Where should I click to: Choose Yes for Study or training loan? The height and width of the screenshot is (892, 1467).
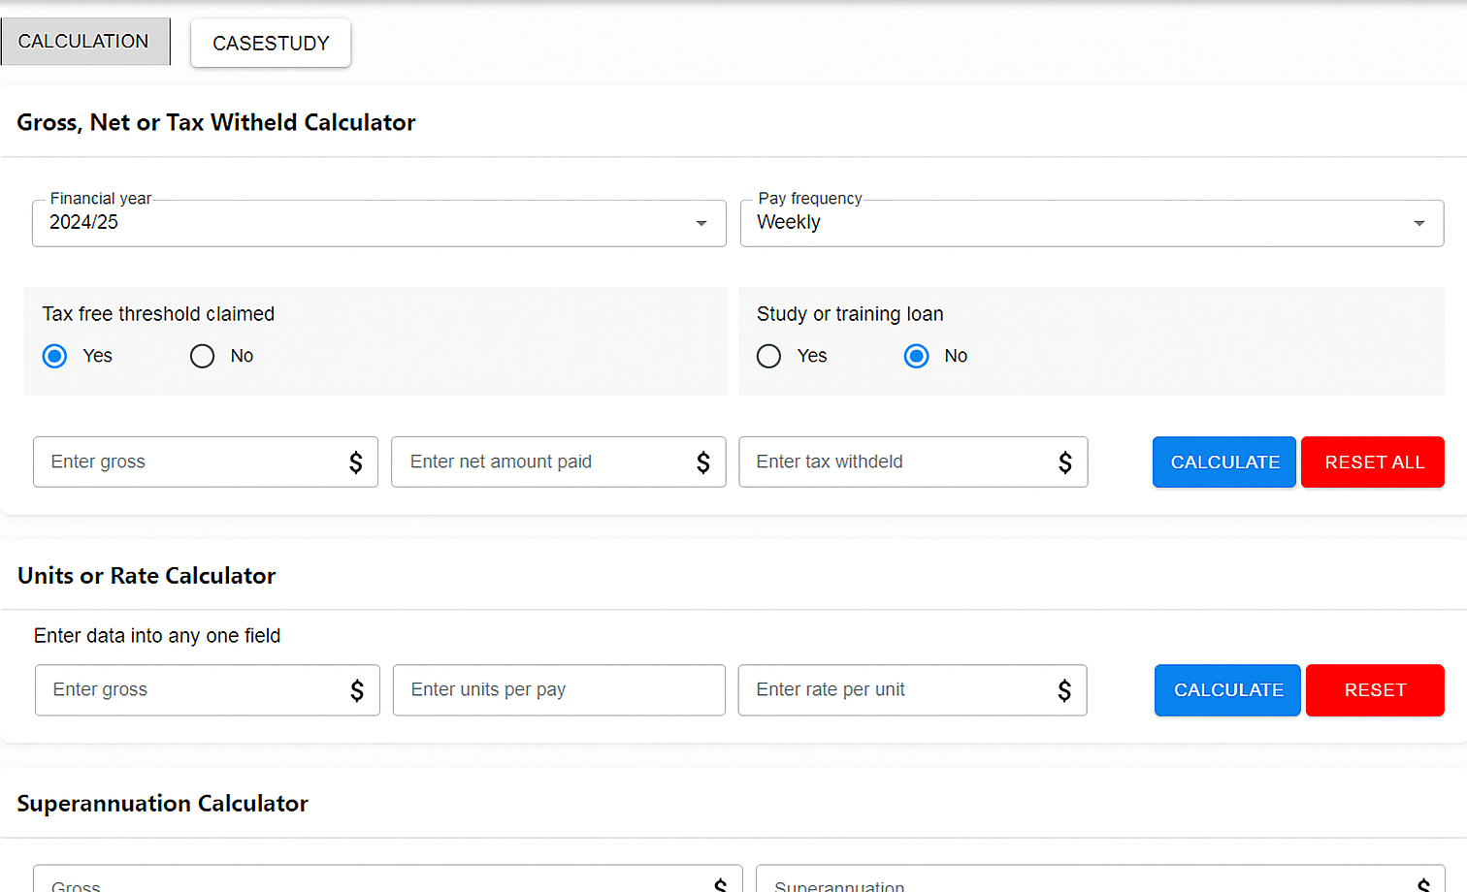point(769,356)
